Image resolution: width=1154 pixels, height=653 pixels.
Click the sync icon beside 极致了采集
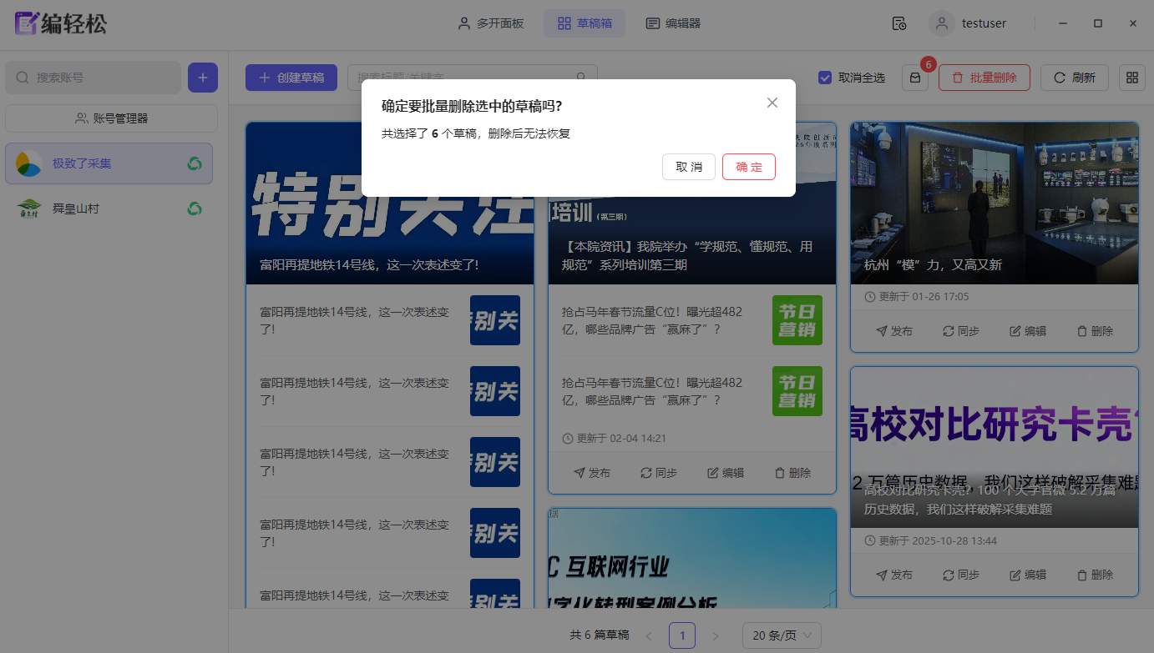(x=195, y=163)
